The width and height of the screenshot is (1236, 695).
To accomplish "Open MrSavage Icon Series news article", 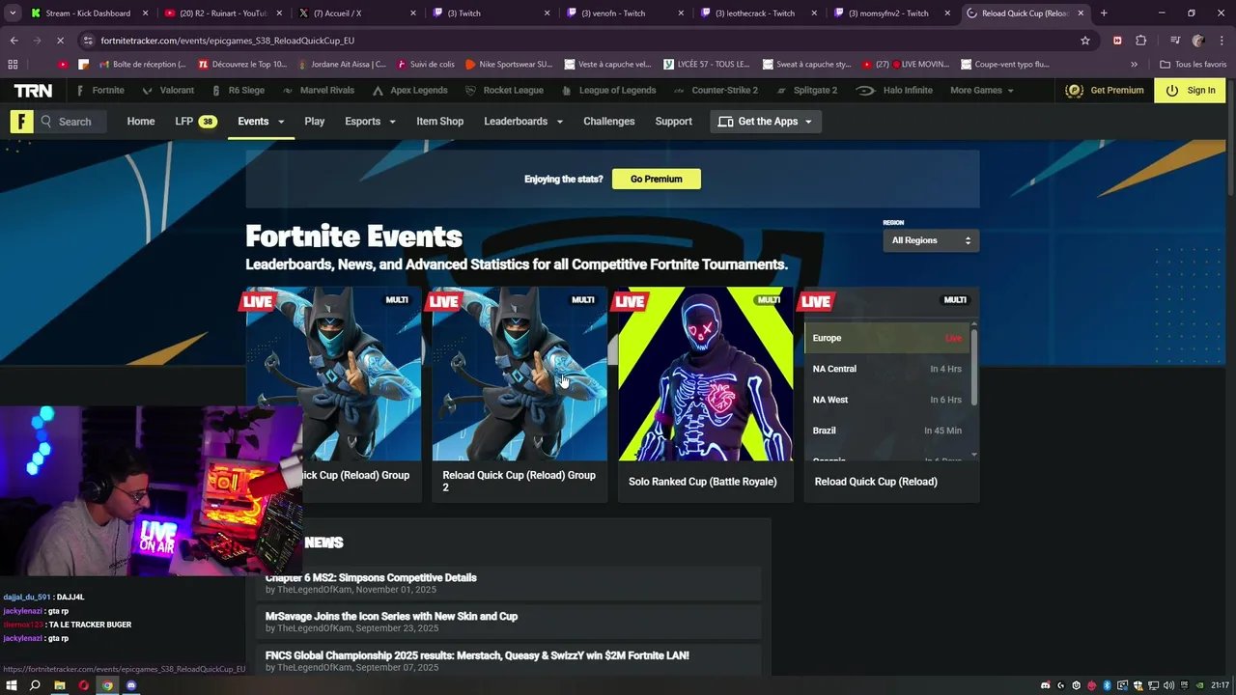I will 391,617.
